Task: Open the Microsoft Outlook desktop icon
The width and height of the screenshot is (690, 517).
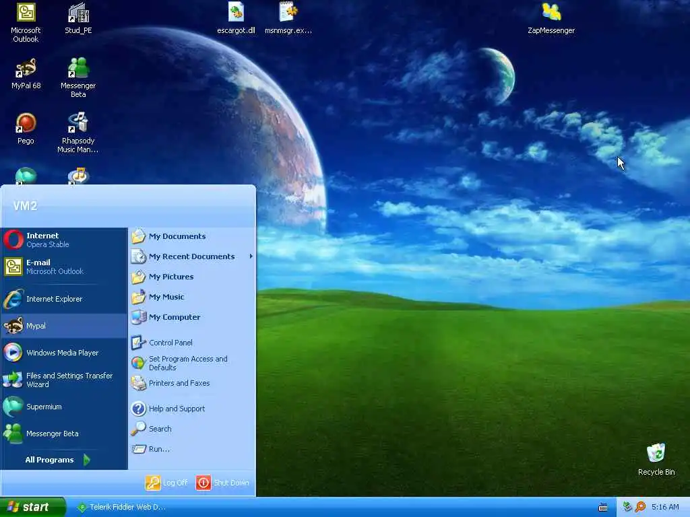Action: tap(26, 22)
